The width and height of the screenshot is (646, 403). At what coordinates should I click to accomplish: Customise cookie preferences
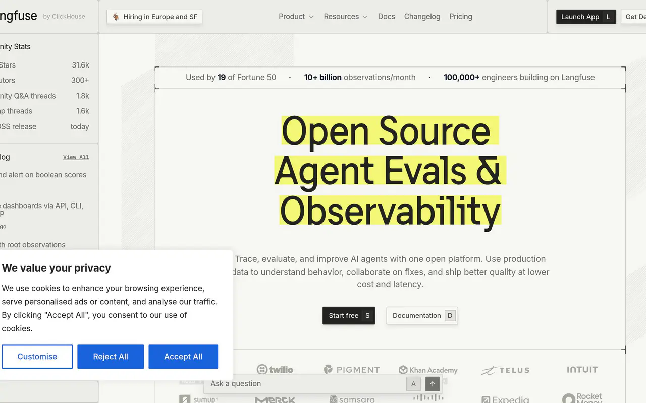[x=37, y=357]
